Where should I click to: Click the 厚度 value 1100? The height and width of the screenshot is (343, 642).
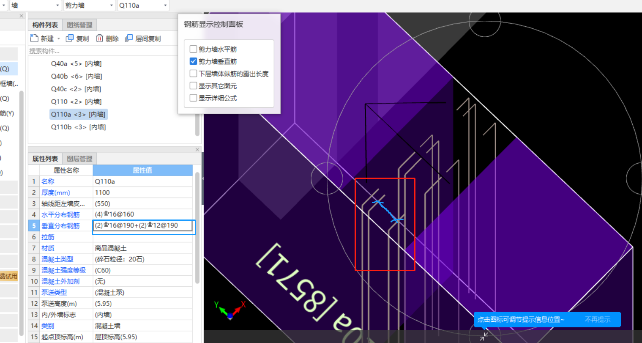point(142,192)
